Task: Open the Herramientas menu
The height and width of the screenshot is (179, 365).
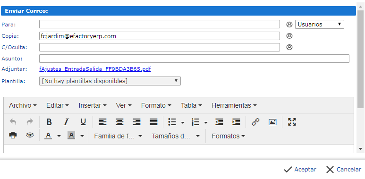Action: point(234,105)
